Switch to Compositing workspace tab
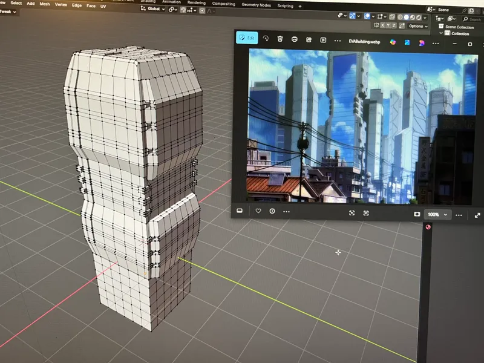Image resolution: width=484 pixels, height=363 pixels. (x=223, y=4)
